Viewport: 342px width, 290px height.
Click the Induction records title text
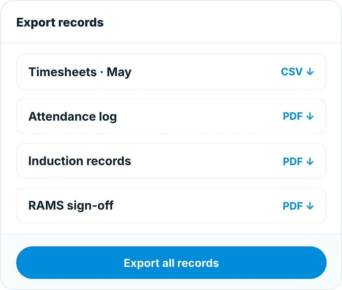(80, 161)
